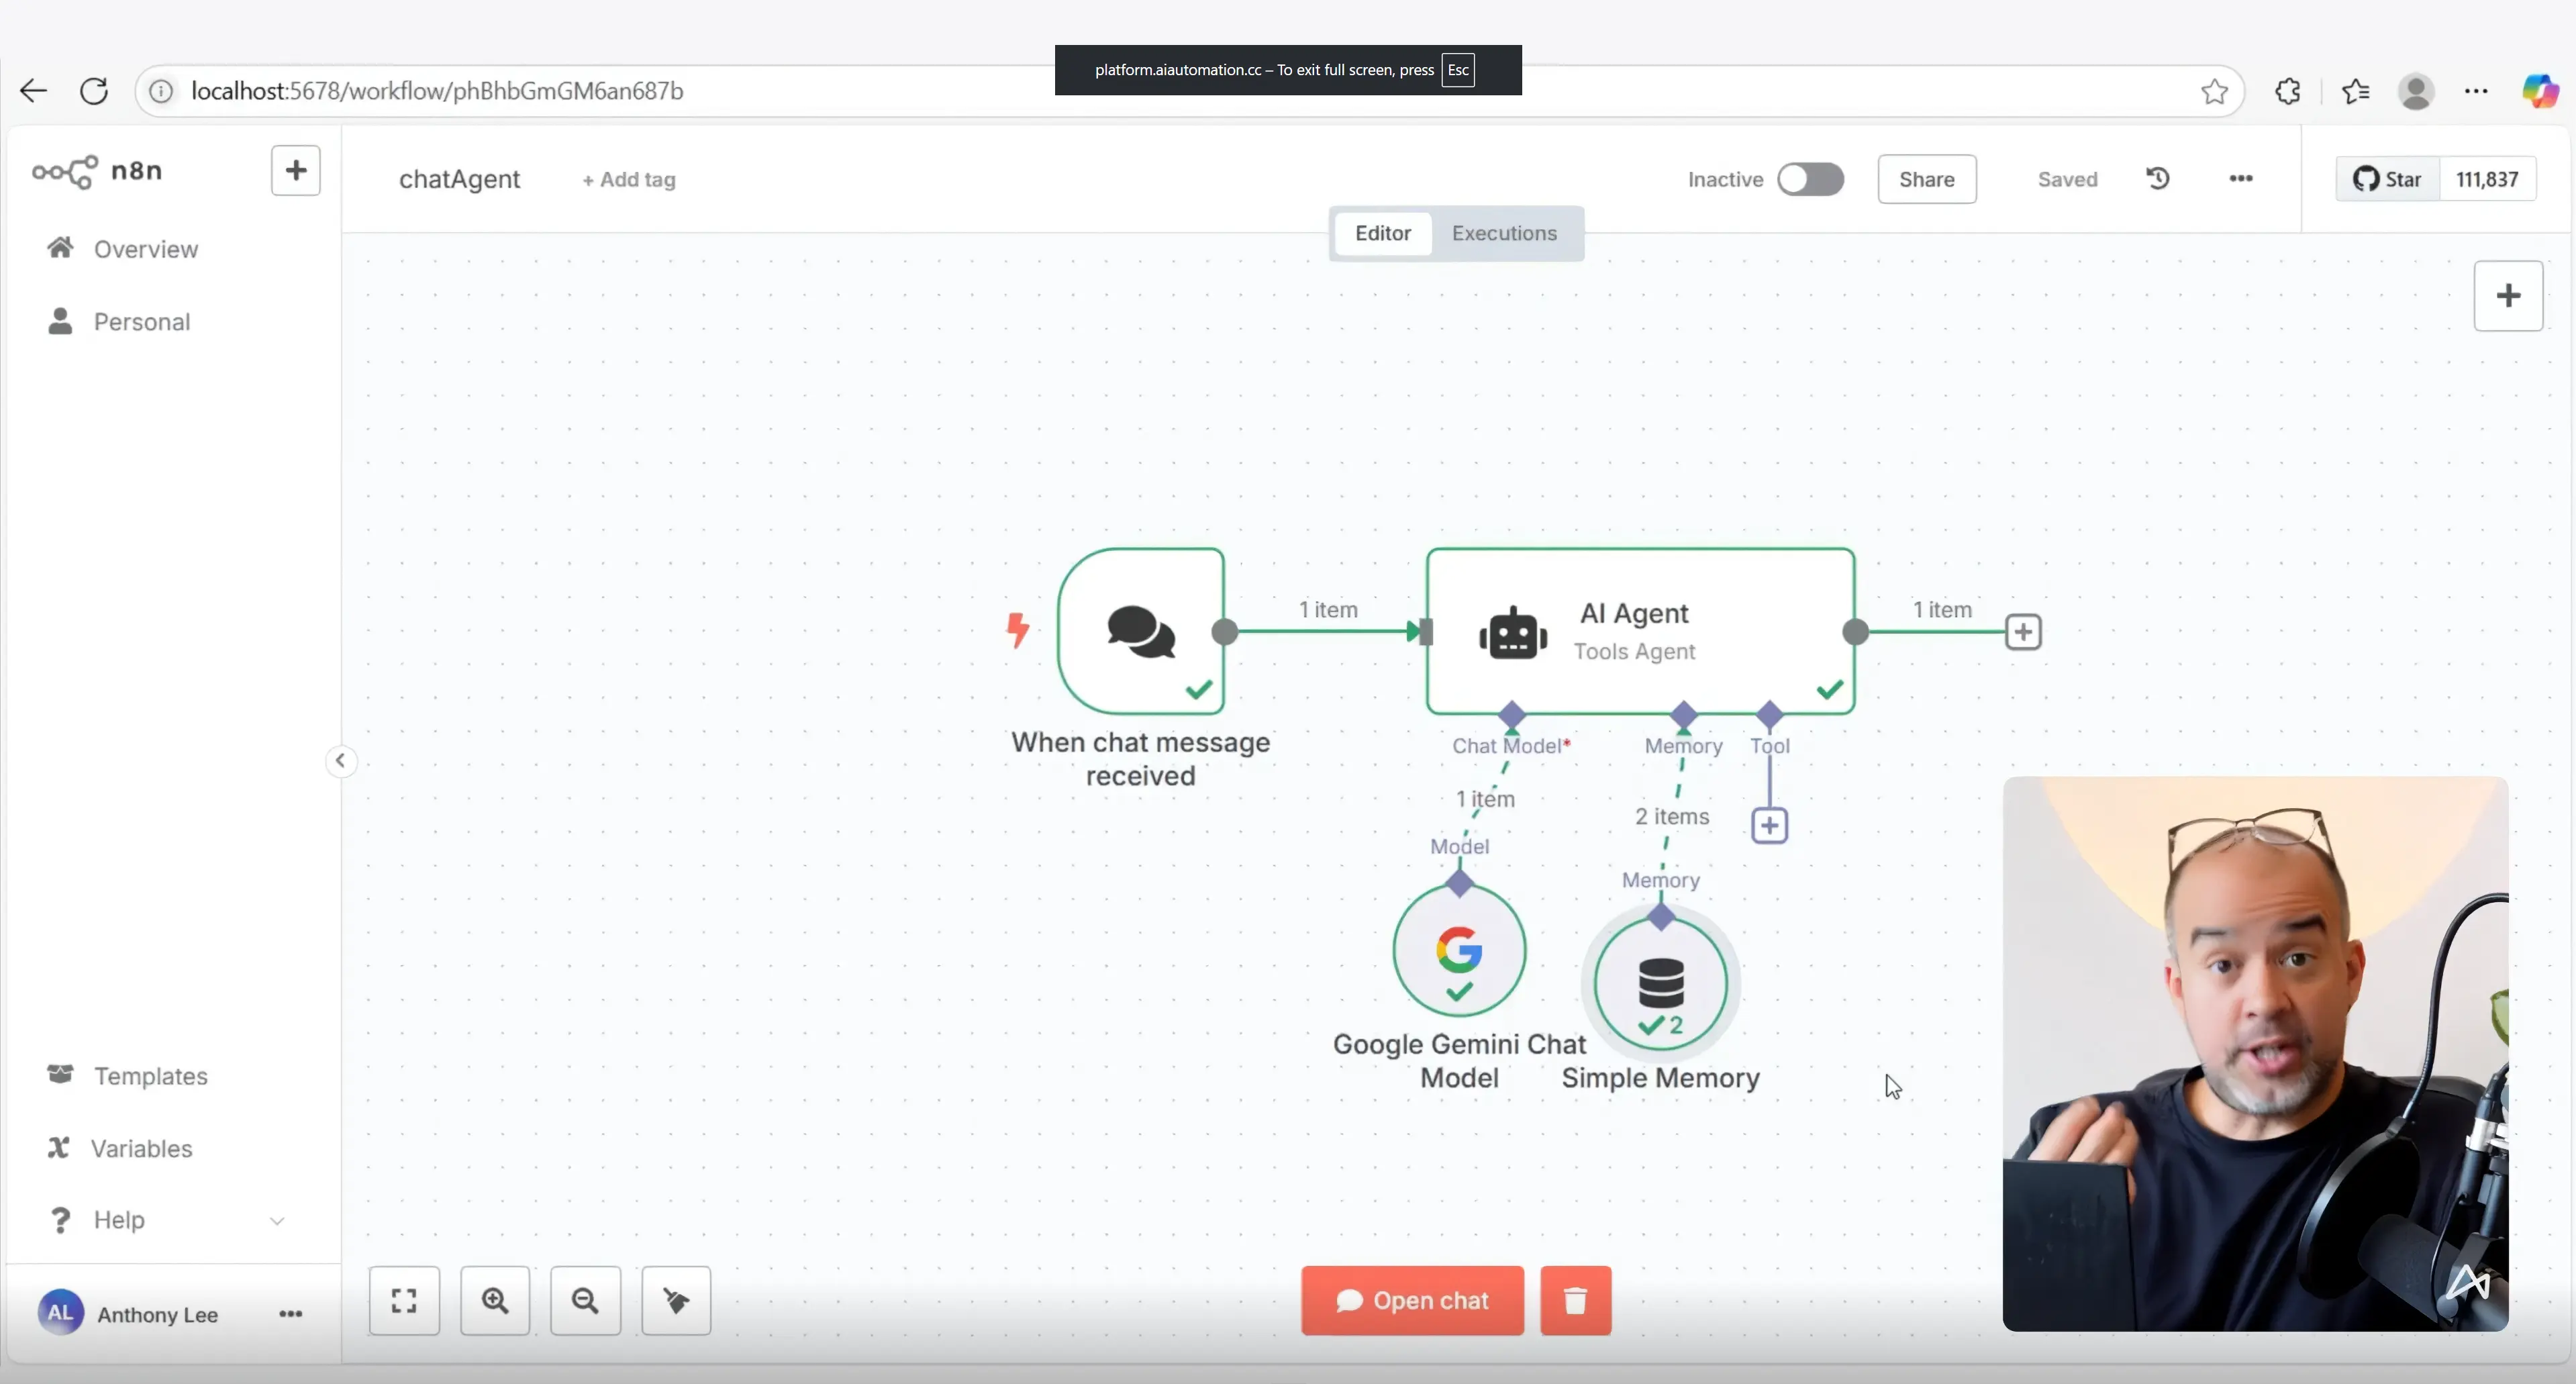2576x1384 pixels.
Task: Click the red trash delete button
Action: pyautogui.click(x=1575, y=1300)
